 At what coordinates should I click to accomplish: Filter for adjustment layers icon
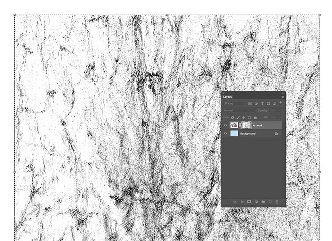tap(256, 103)
